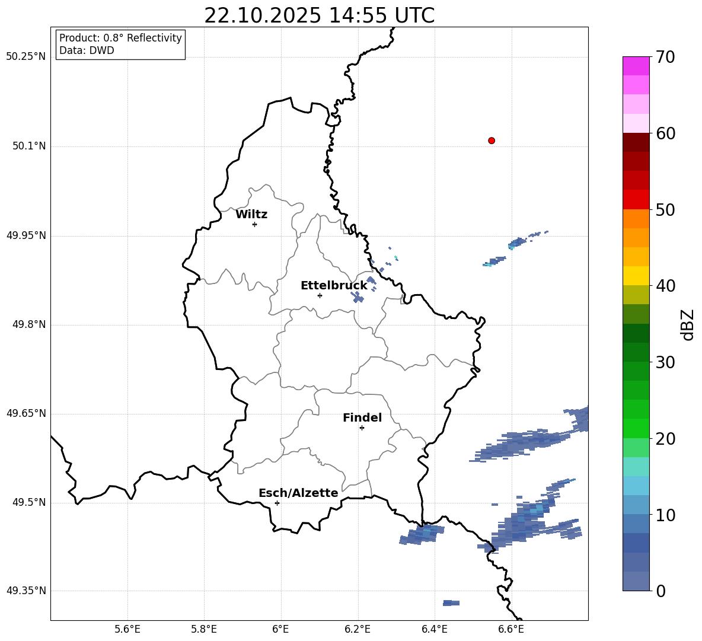Click the 6.6°E longitude label
Image resolution: width=702 pixels, height=641 pixels.
tap(511, 629)
